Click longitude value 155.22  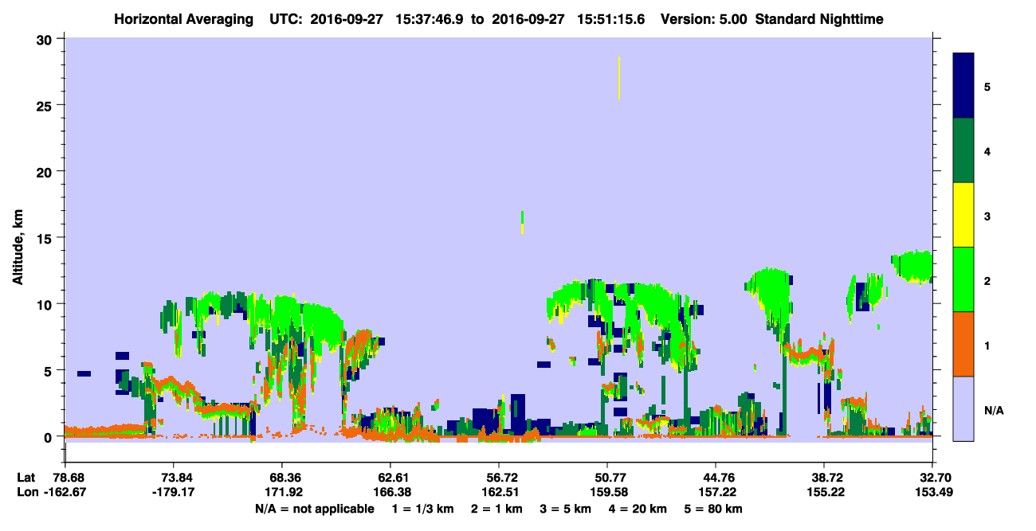pos(824,492)
